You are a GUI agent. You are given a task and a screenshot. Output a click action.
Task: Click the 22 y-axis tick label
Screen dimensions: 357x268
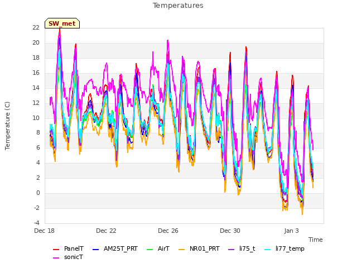[36, 27]
